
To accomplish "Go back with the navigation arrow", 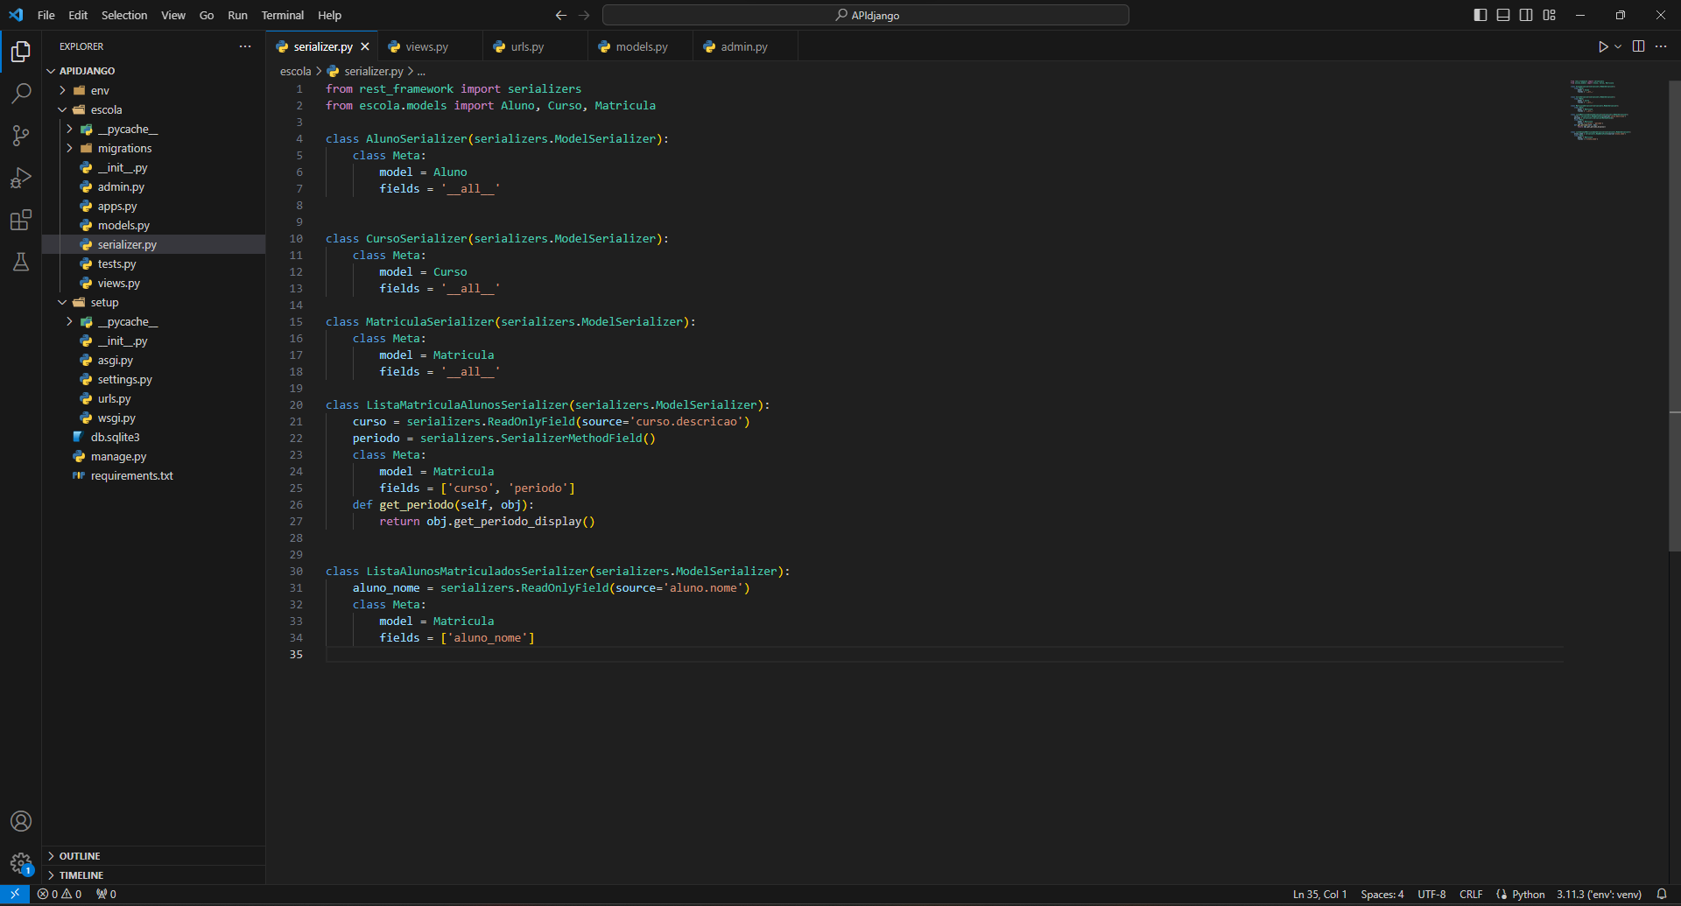I will [x=561, y=15].
